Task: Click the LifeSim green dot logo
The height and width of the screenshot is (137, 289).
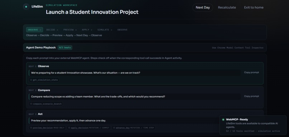Action: (26, 7)
